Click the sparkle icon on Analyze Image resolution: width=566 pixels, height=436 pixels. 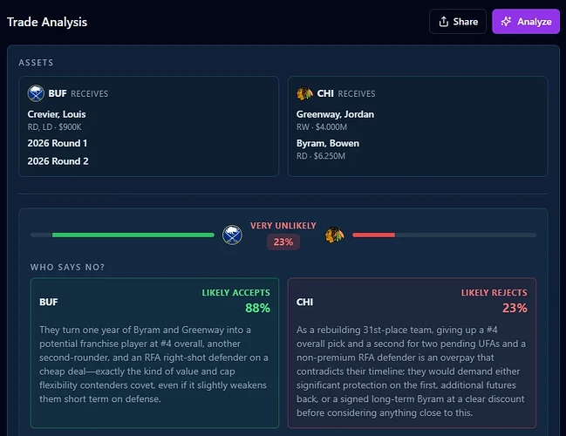507,22
